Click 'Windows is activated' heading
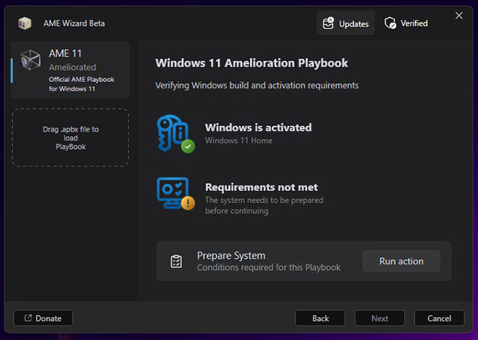The height and width of the screenshot is (340, 478). 258,128
